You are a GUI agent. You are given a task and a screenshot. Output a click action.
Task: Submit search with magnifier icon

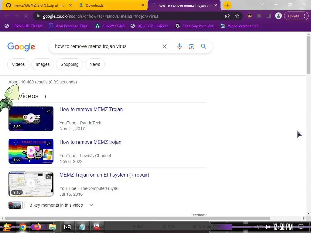tap(203, 46)
